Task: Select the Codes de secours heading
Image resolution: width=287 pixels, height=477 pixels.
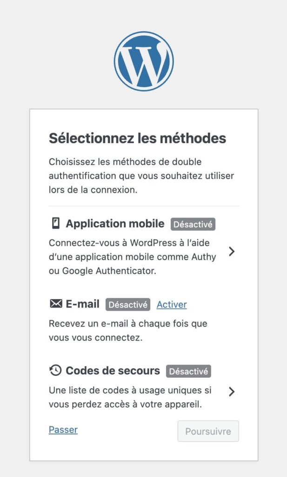Action: (113, 371)
